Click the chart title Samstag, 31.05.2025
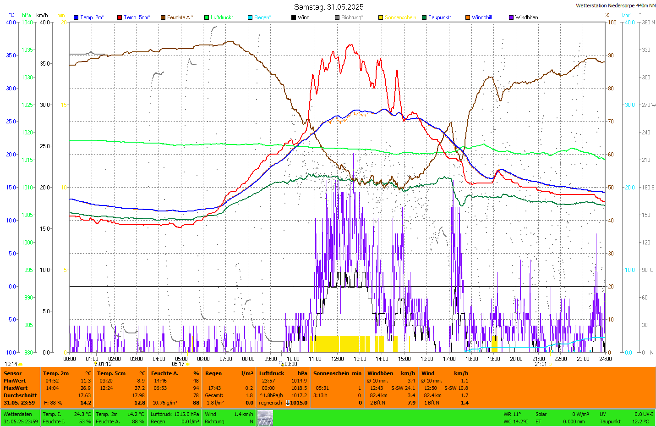Screen dimensions: 656x427 click(x=328, y=7)
